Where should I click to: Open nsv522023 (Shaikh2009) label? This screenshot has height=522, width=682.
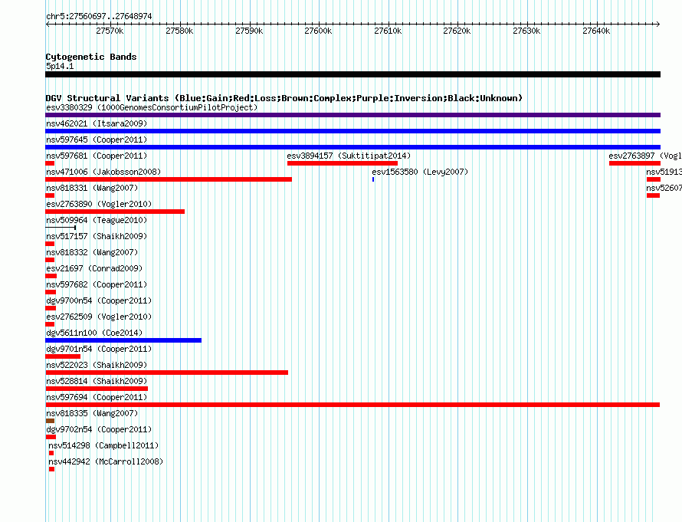point(97,365)
